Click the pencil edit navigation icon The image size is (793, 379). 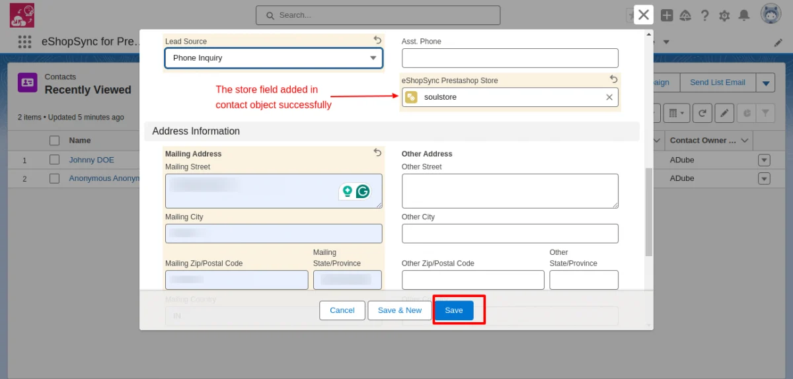[x=778, y=42]
